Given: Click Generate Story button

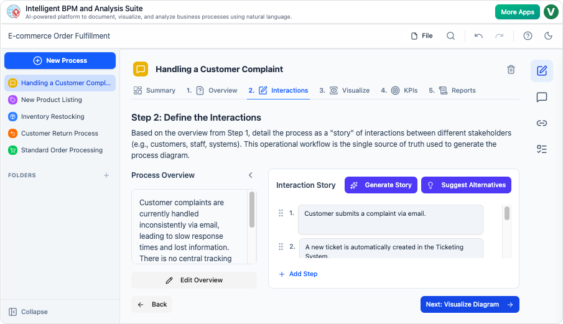Looking at the screenshot, I should click(x=381, y=185).
